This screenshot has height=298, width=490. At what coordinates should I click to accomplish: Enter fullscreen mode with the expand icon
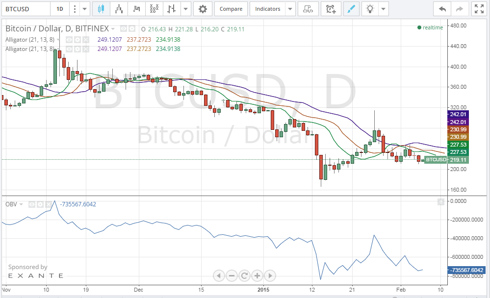pyautogui.click(x=479, y=8)
